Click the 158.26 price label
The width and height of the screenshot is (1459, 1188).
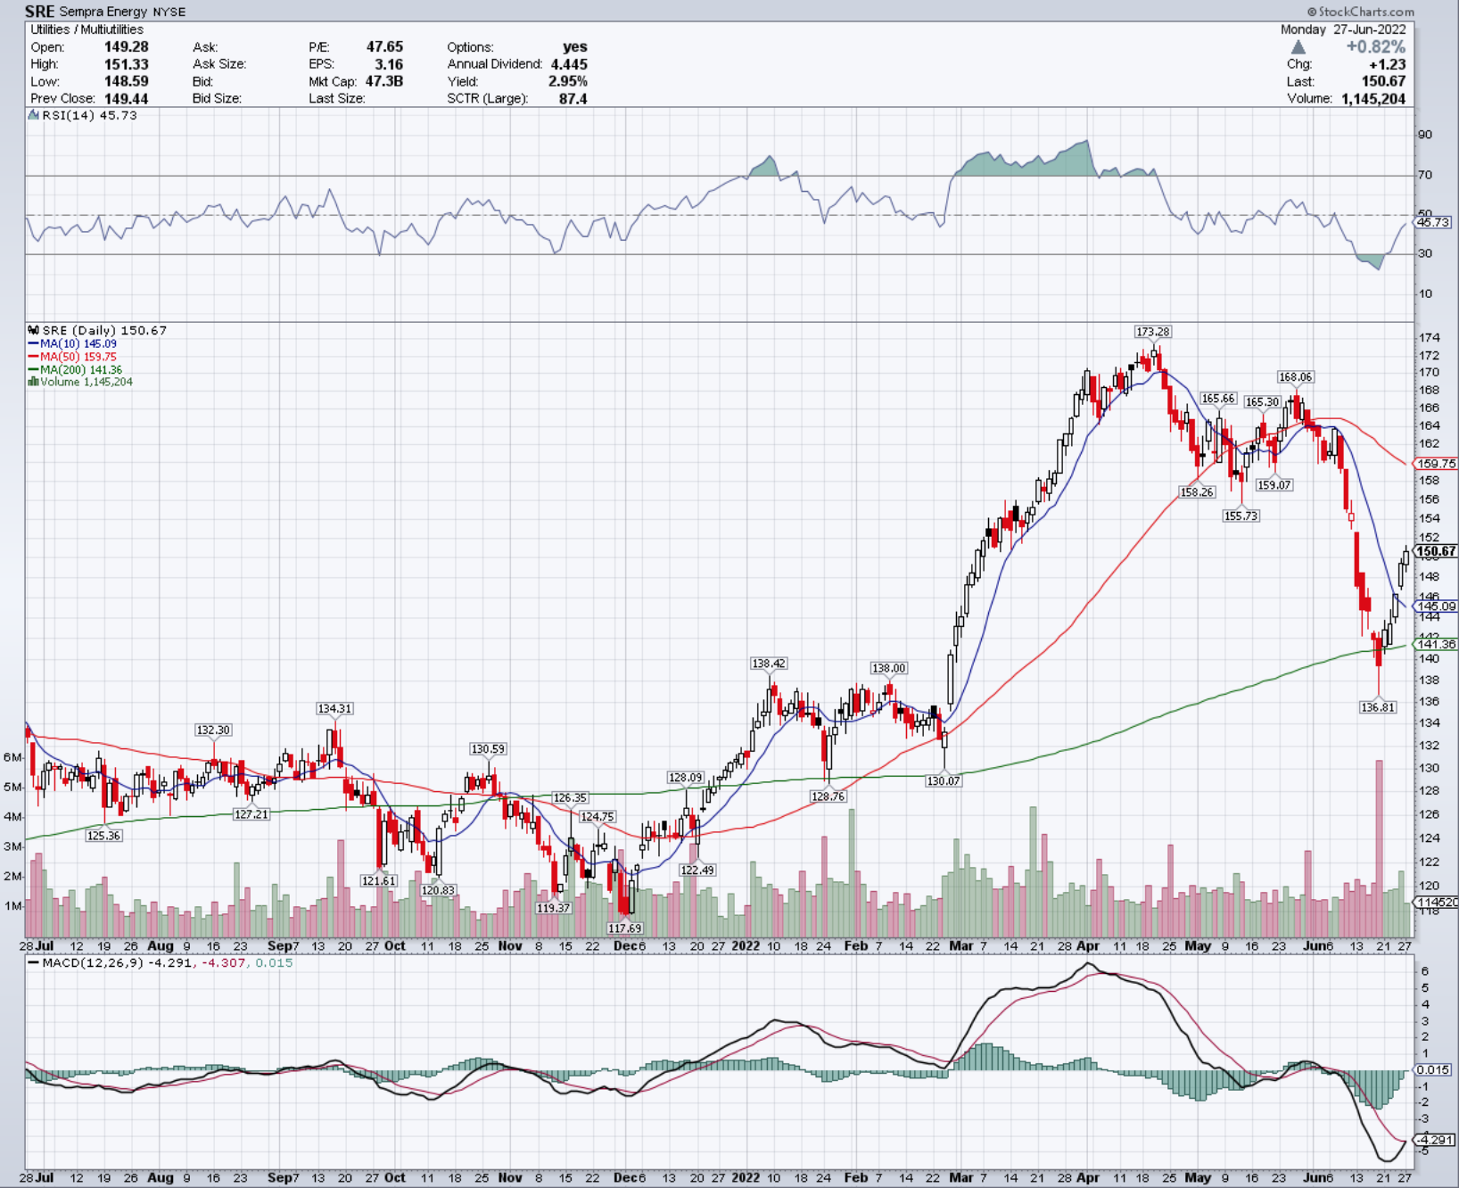[x=1197, y=491]
